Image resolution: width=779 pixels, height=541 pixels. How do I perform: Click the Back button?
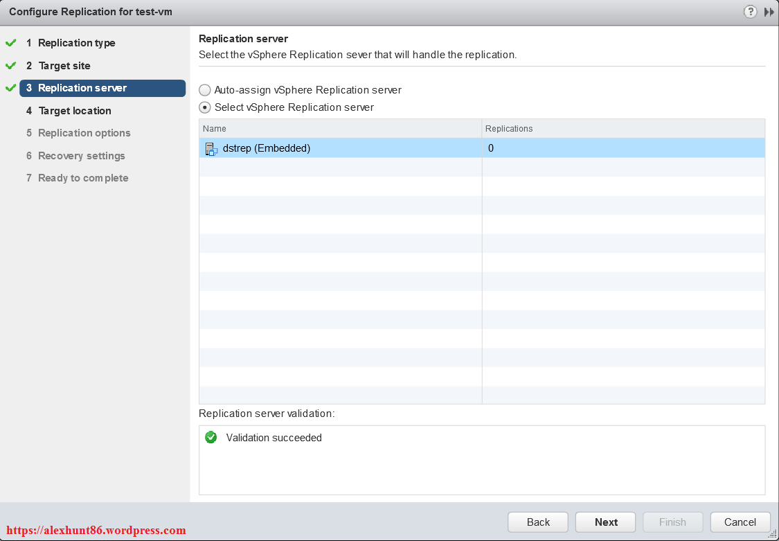538,522
